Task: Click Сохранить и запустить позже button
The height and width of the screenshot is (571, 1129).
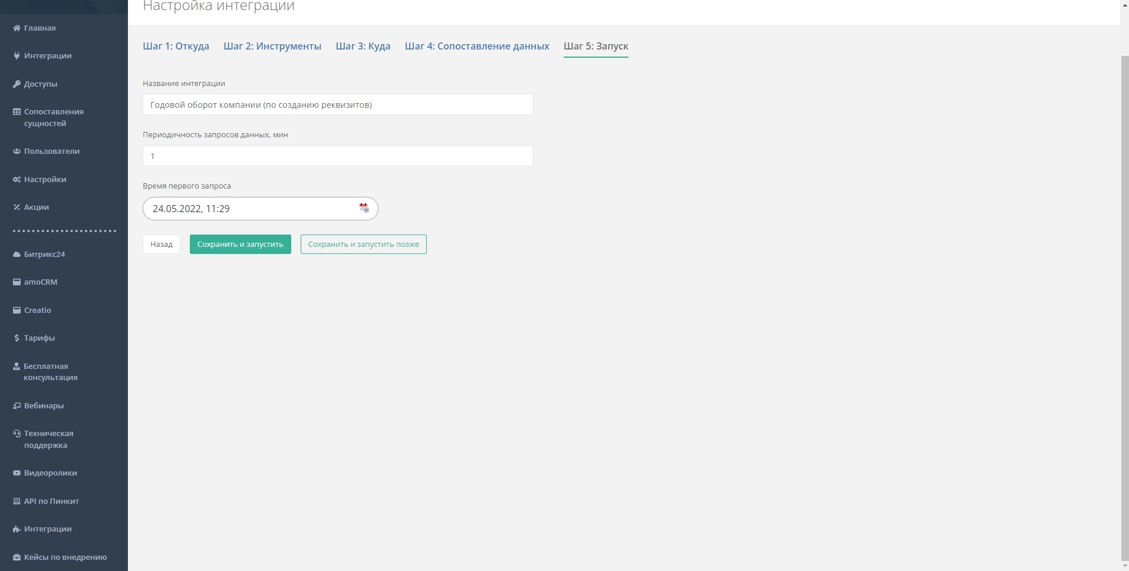Action: point(363,245)
